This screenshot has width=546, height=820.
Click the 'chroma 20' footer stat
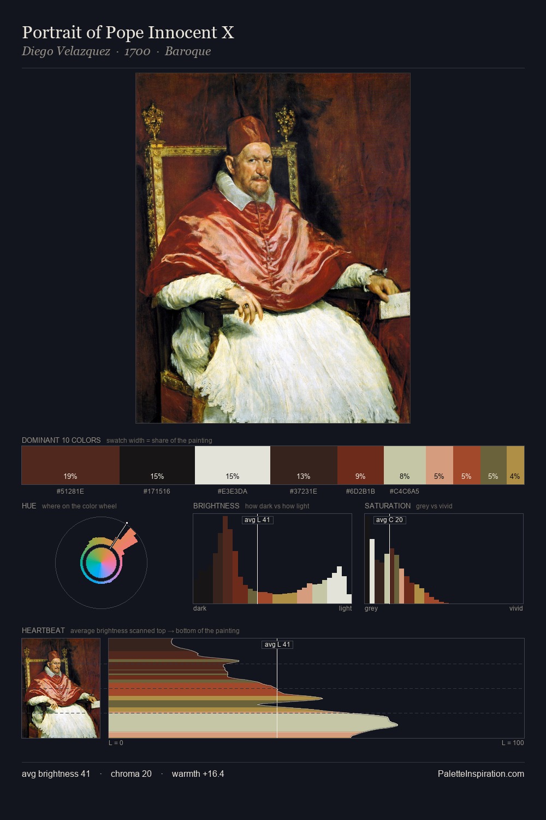pos(131,774)
